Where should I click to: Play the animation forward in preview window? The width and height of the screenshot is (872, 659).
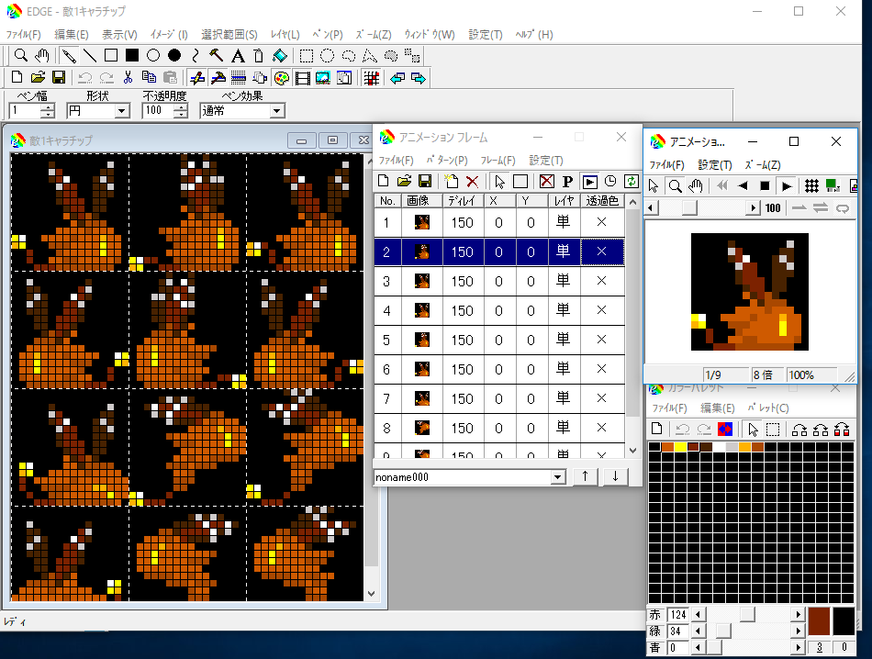(x=787, y=185)
